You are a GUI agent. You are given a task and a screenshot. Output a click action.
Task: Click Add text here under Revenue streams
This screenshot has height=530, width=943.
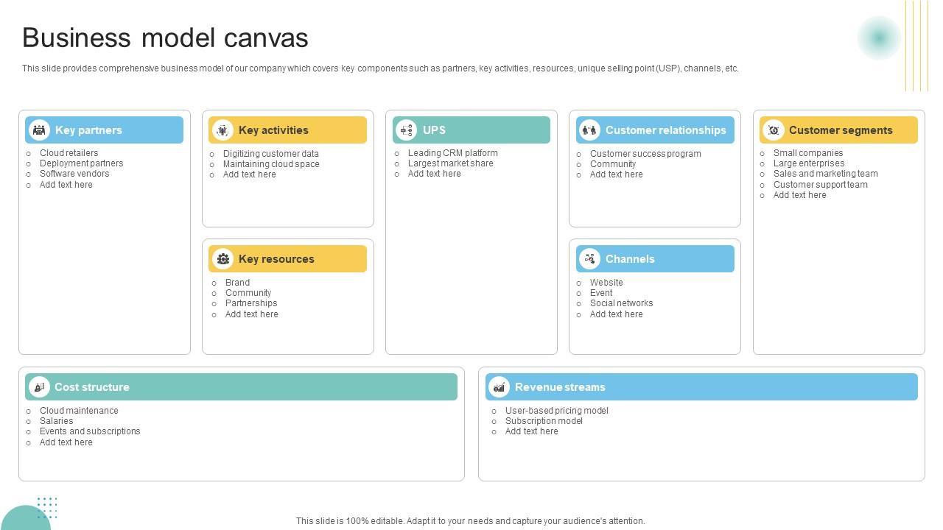click(x=532, y=431)
